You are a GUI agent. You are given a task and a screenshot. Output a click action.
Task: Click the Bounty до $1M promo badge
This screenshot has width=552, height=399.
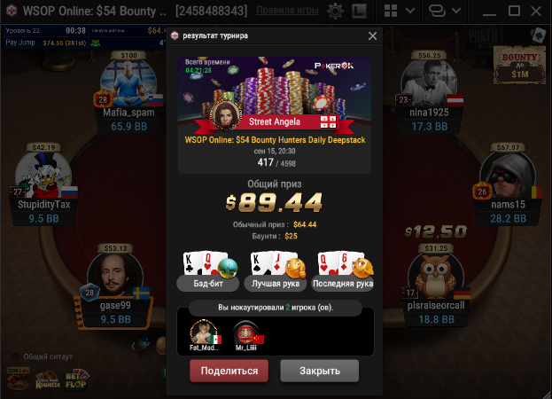click(x=519, y=66)
